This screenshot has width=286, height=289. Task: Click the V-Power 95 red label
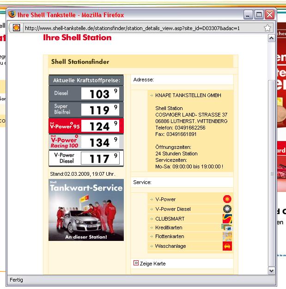(x=65, y=126)
